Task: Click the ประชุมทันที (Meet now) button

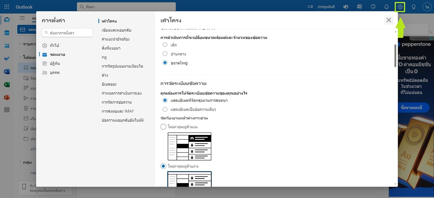Action: pyautogui.click(x=326, y=7)
